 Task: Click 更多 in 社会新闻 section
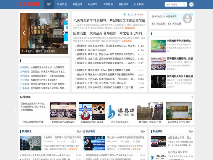point(143,132)
